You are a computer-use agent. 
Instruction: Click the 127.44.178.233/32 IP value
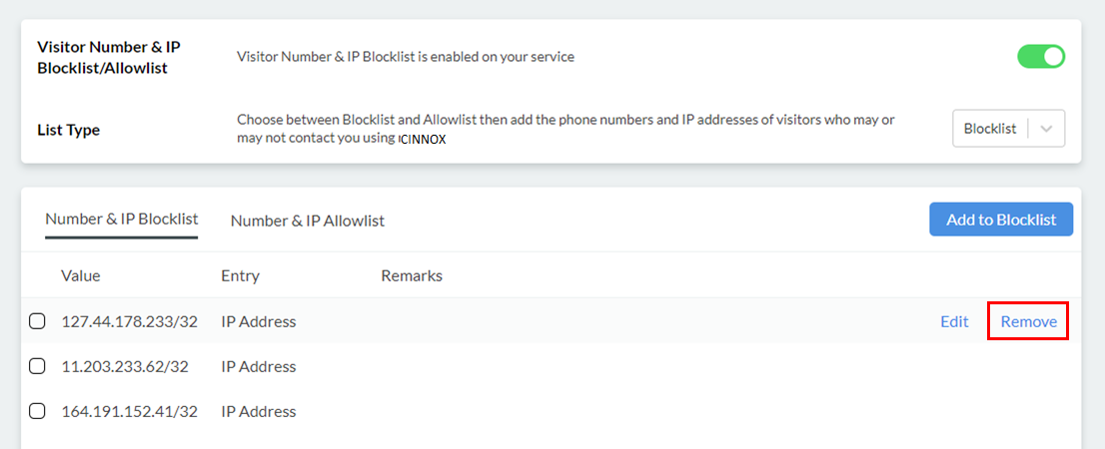pos(129,321)
